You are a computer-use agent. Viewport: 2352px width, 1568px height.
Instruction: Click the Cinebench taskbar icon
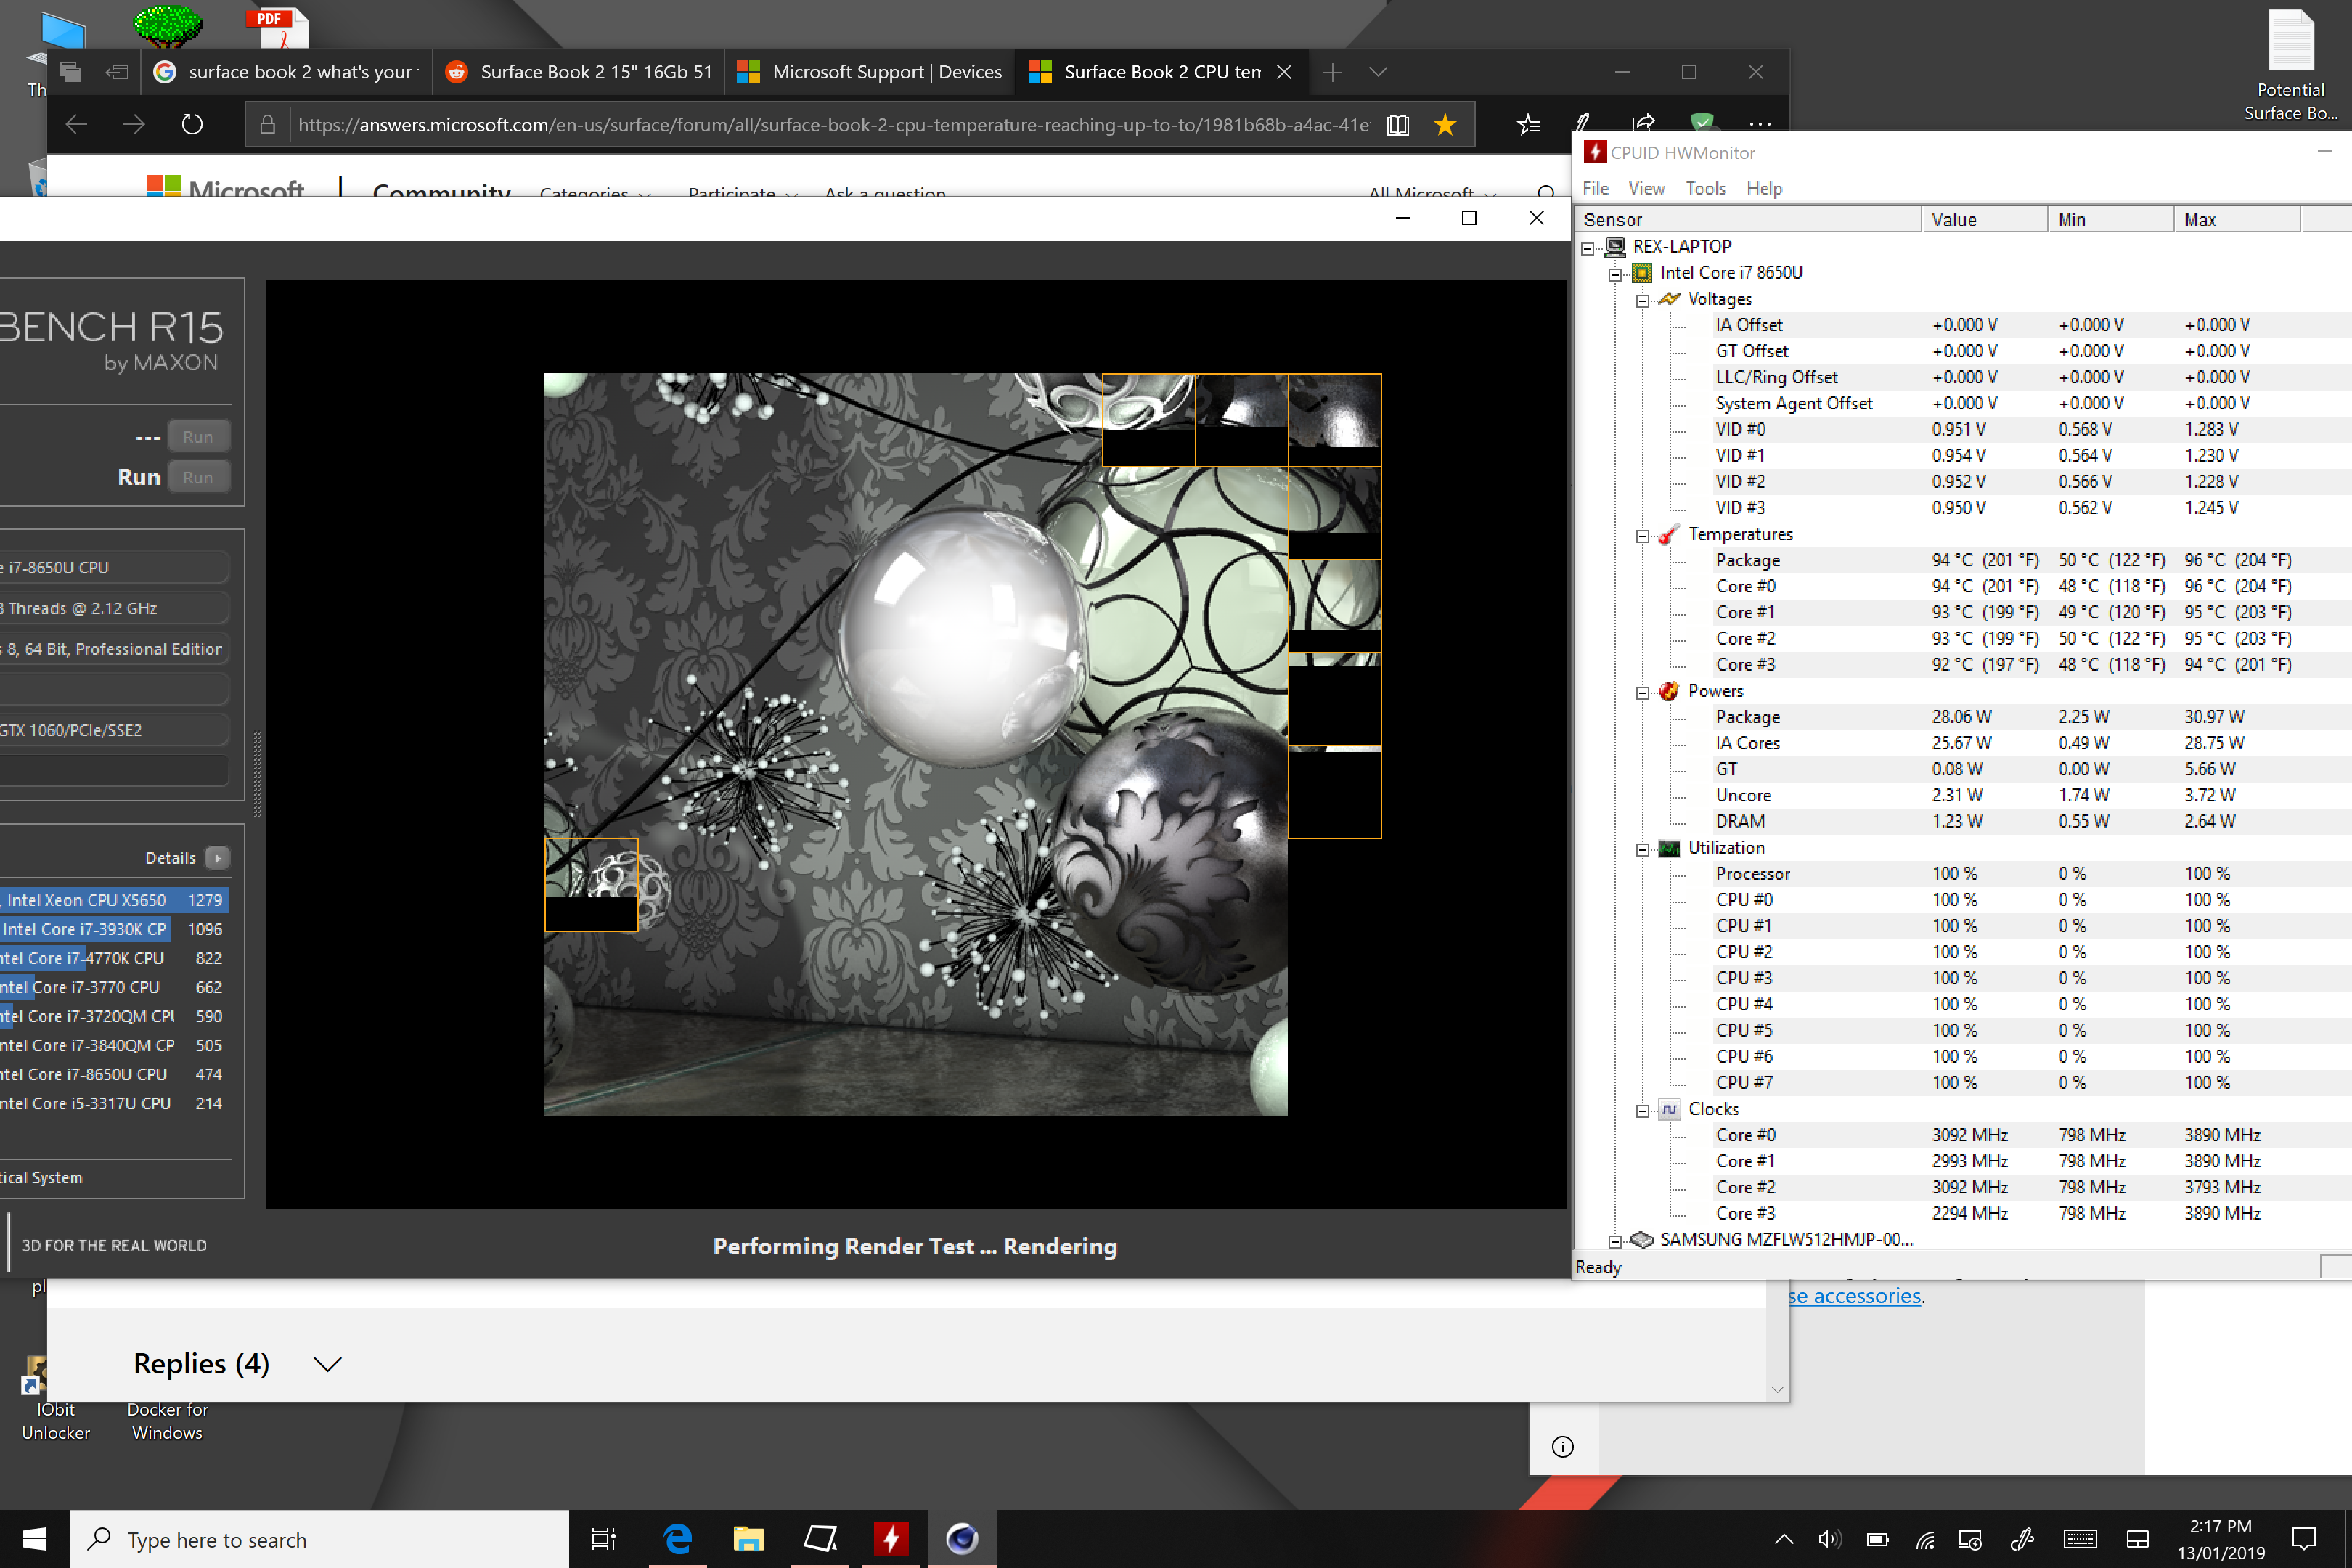click(x=962, y=1538)
